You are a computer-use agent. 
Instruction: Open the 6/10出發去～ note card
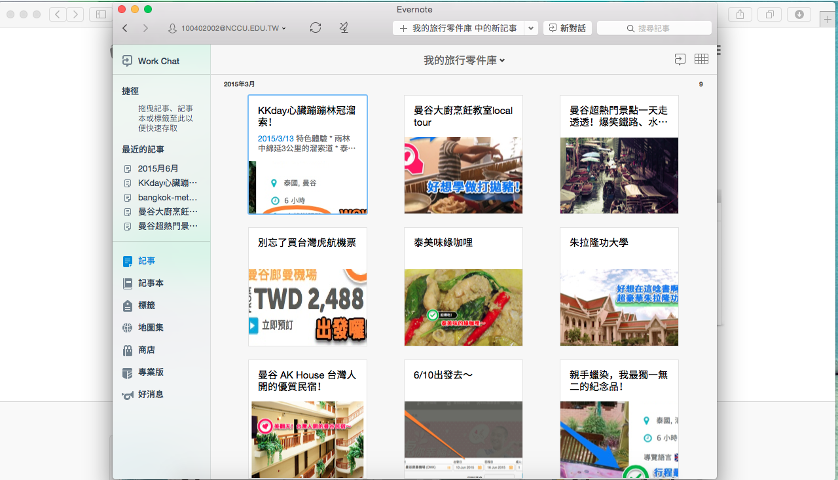(464, 419)
